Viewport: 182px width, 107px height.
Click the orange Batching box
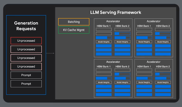point(74,22)
